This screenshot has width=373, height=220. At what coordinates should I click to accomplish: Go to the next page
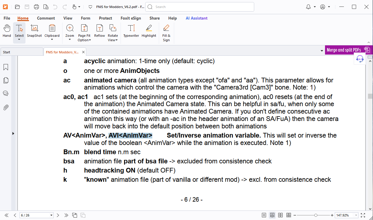[58, 215]
